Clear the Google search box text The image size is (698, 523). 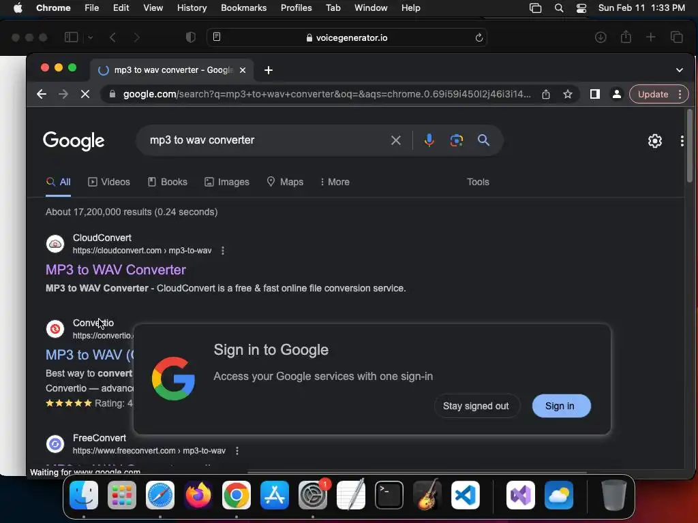point(396,140)
